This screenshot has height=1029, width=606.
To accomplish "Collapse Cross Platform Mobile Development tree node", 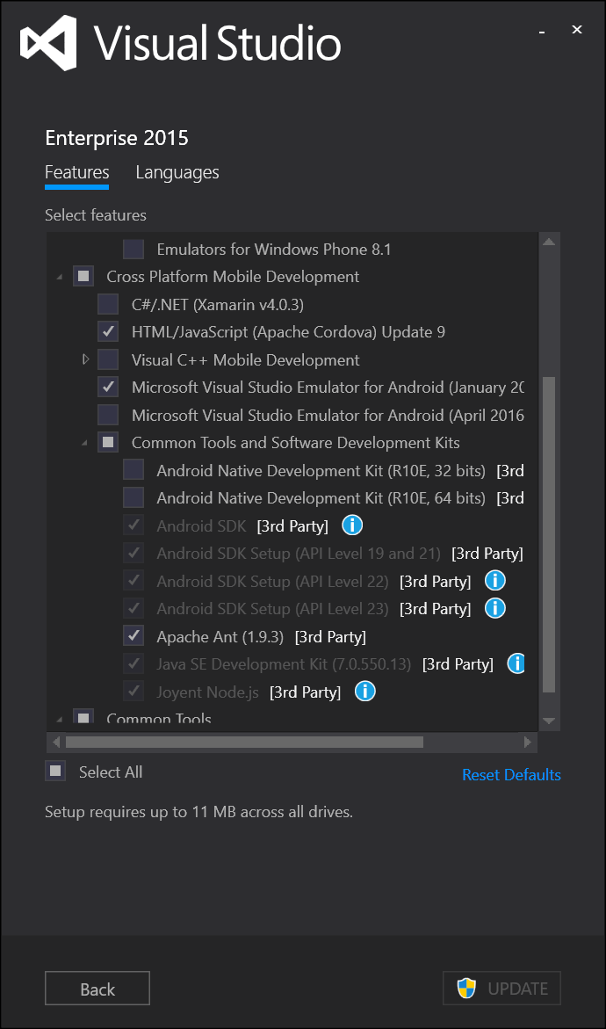I will click(60, 277).
